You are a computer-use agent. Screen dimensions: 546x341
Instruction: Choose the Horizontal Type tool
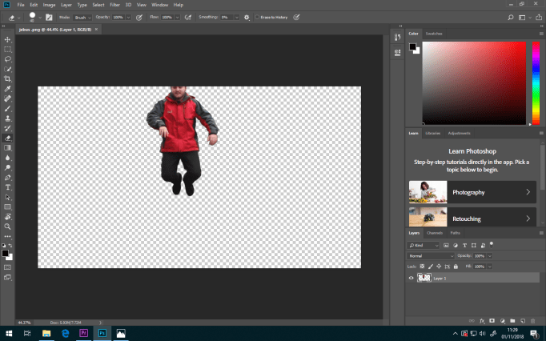point(8,187)
